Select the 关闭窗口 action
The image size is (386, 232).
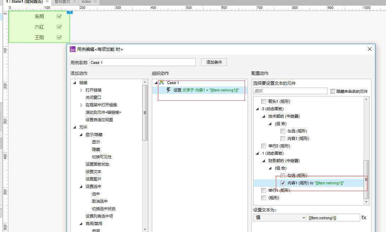click(93, 97)
